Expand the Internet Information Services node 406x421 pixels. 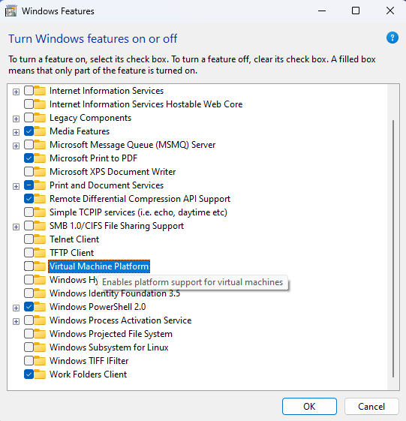16,92
